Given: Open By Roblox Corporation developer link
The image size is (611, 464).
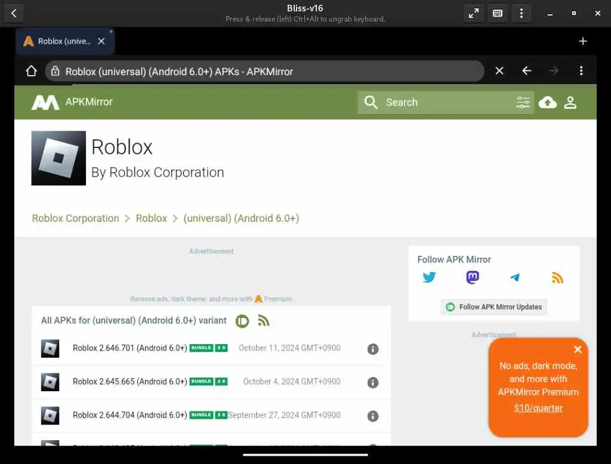Looking at the screenshot, I should 158,172.
